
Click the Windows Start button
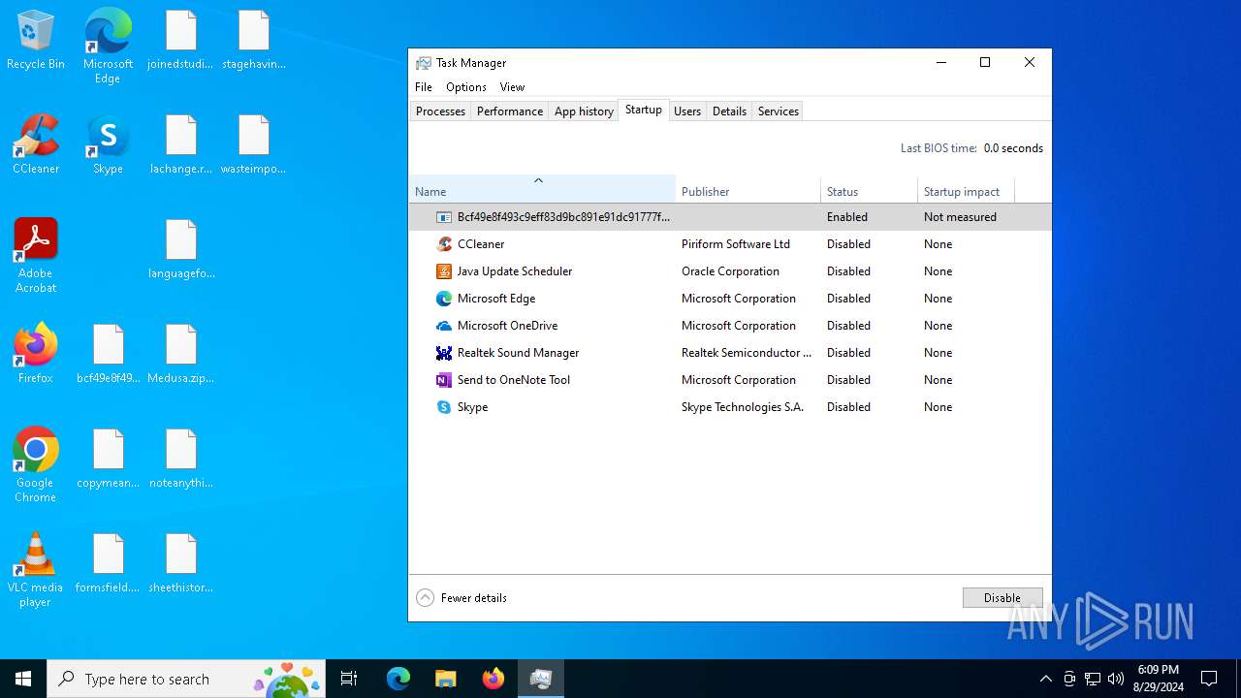tap(23, 679)
